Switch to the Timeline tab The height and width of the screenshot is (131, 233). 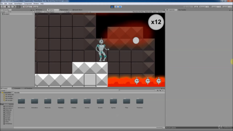(28, 88)
